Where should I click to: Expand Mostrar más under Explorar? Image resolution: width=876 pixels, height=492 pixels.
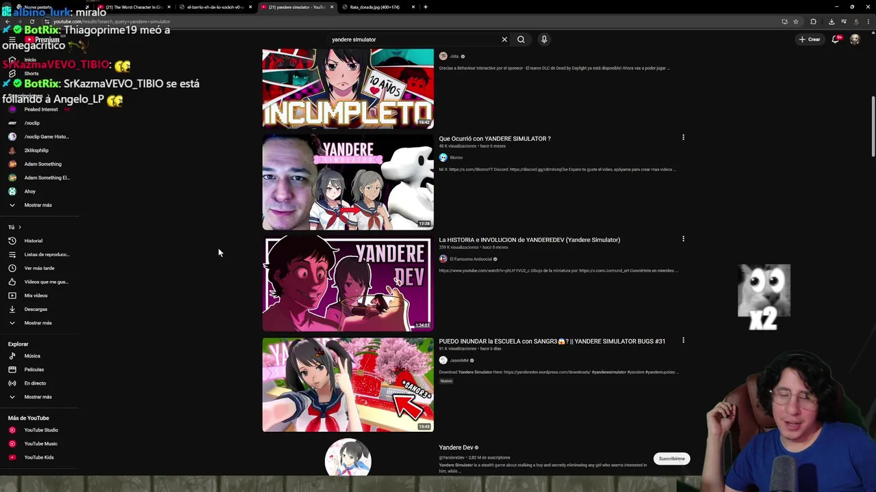tap(39, 396)
